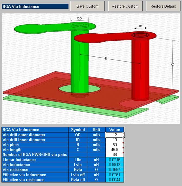Click the Llin symbol cell

tap(78, 160)
